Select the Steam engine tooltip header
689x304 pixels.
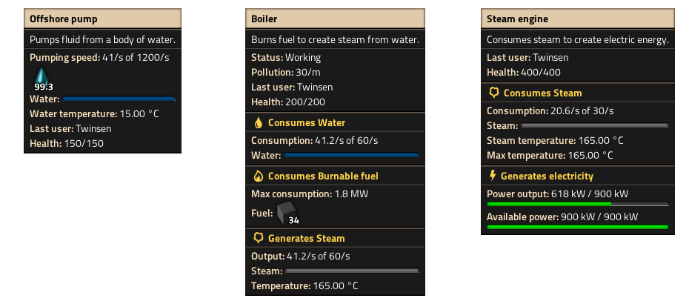(578, 19)
